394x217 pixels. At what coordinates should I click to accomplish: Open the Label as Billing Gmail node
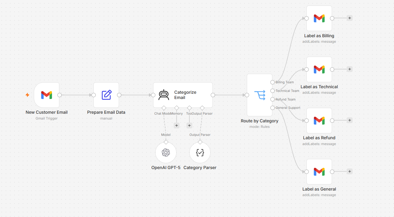click(x=319, y=18)
